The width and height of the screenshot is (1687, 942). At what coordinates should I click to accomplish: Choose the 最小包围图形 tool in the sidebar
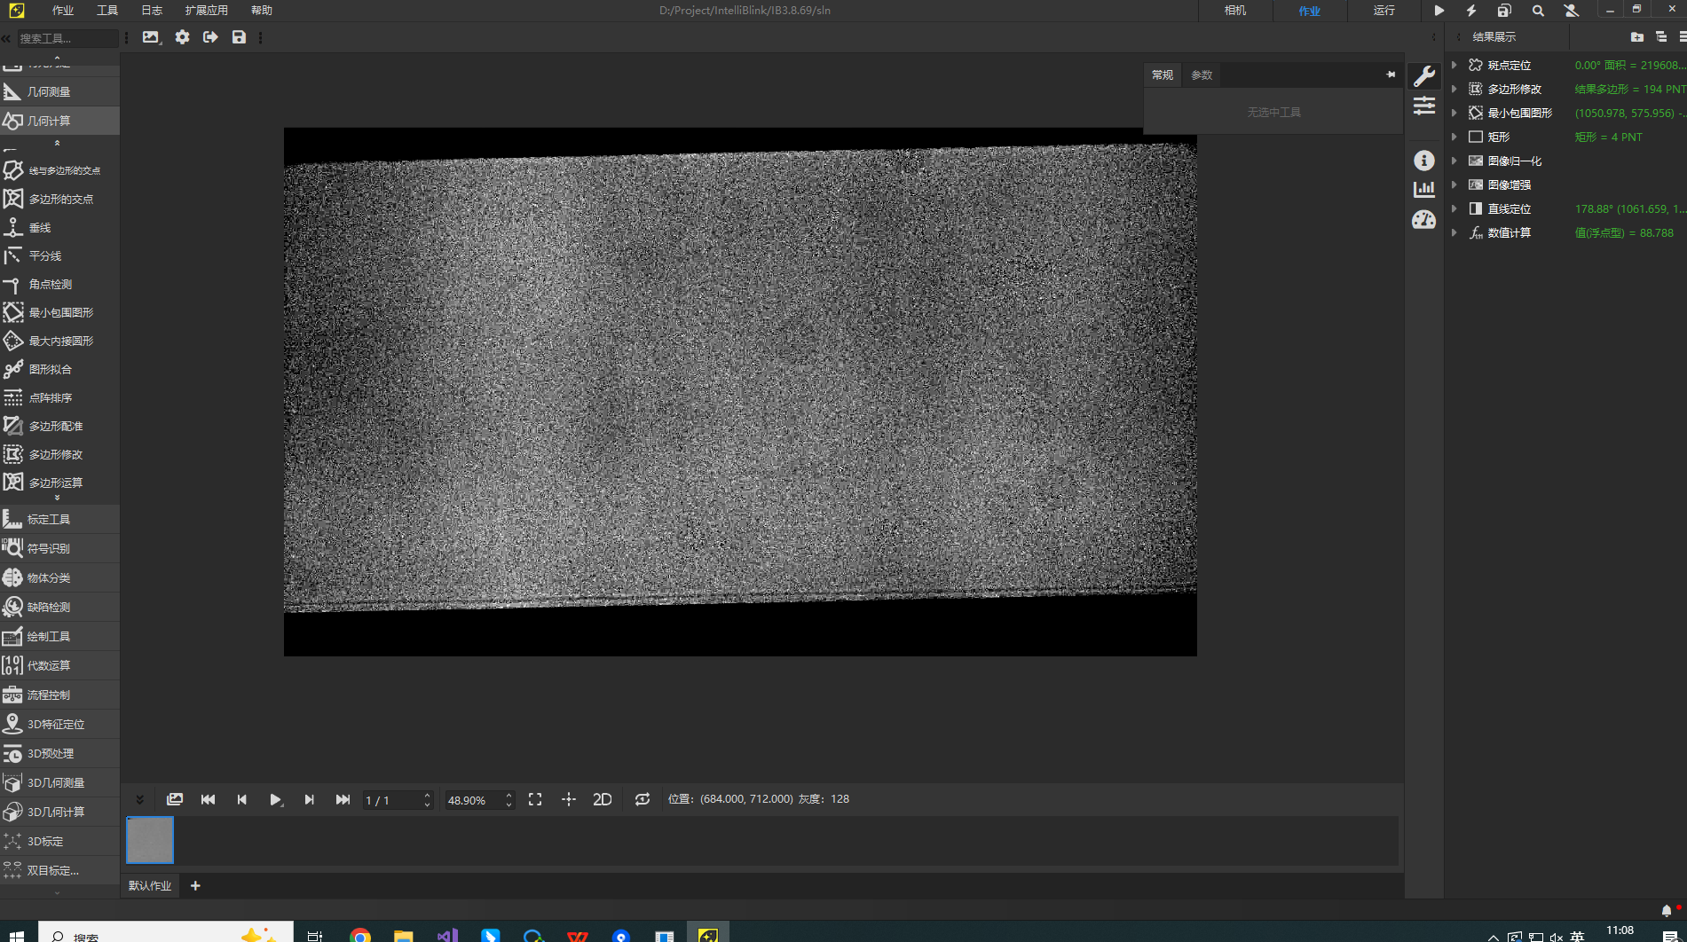click(x=60, y=313)
